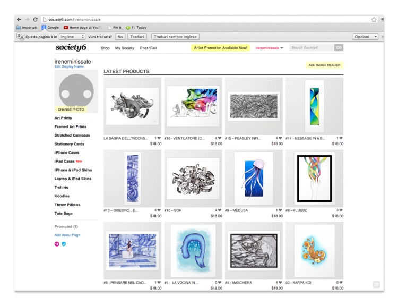Open the Chrome hamburger menu
Viewport: 398px width, 305px height.
pyautogui.click(x=382, y=19)
